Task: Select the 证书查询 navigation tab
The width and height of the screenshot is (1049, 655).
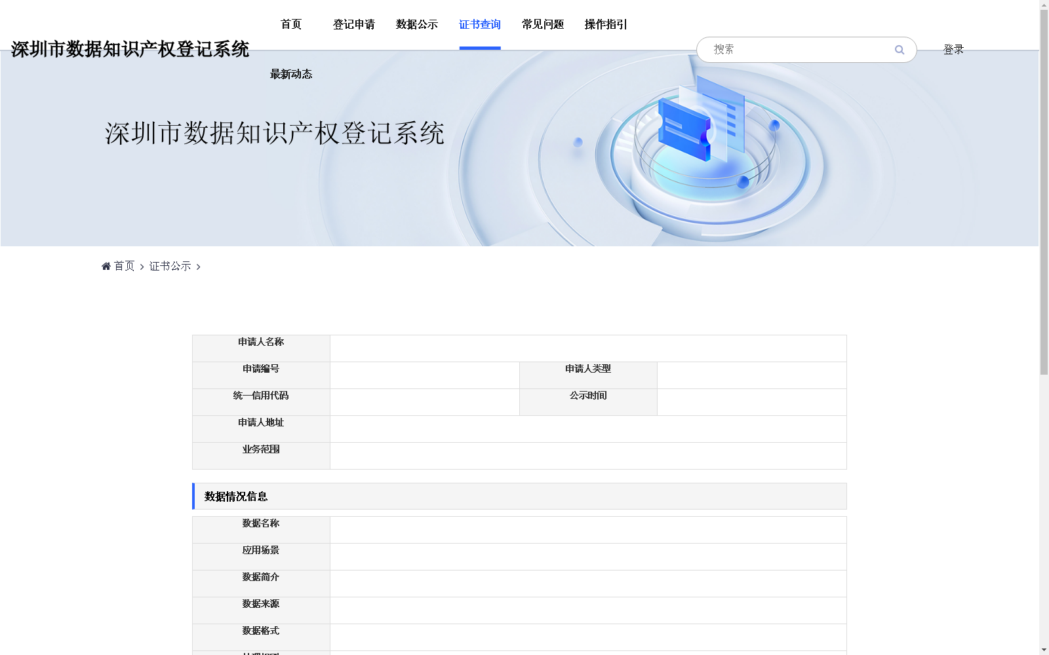Action: point(480,25)
